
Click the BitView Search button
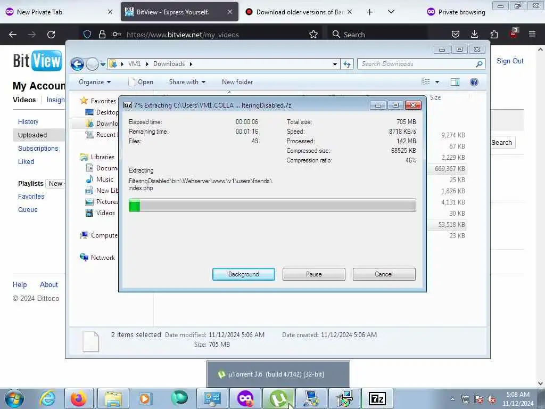coord(501,143)
